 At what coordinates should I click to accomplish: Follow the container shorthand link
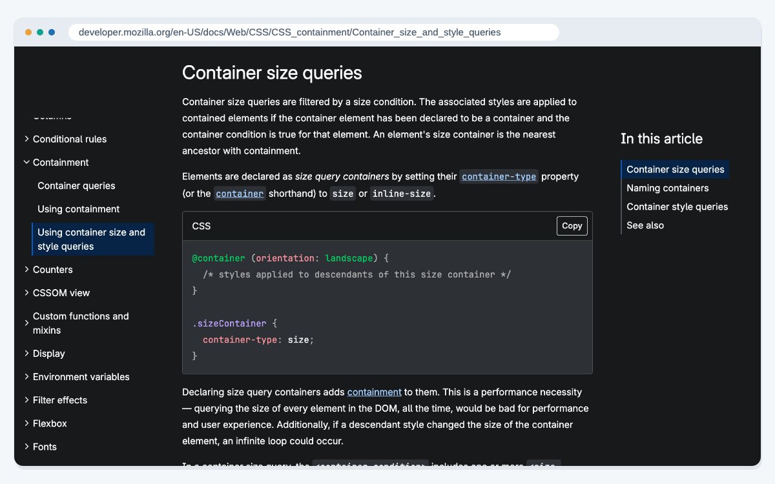240,194
